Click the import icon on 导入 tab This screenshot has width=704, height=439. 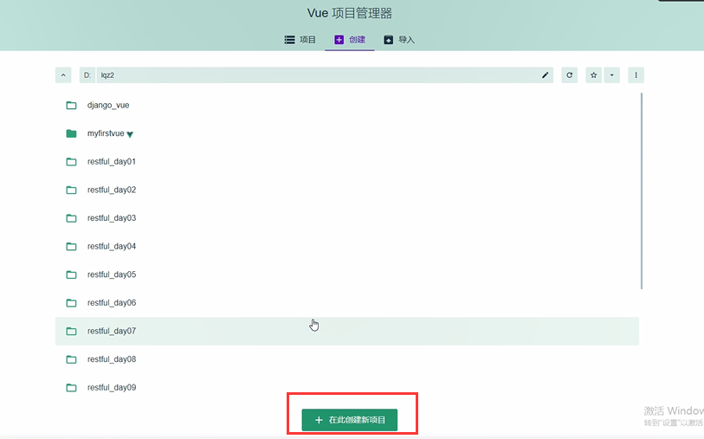coord(388,40)
